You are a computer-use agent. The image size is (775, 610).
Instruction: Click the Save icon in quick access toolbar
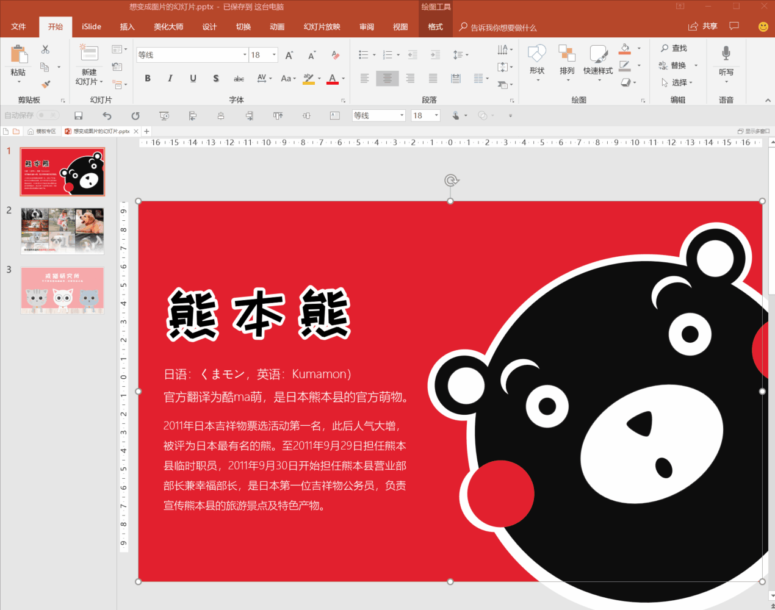click(x=78, y=115)
